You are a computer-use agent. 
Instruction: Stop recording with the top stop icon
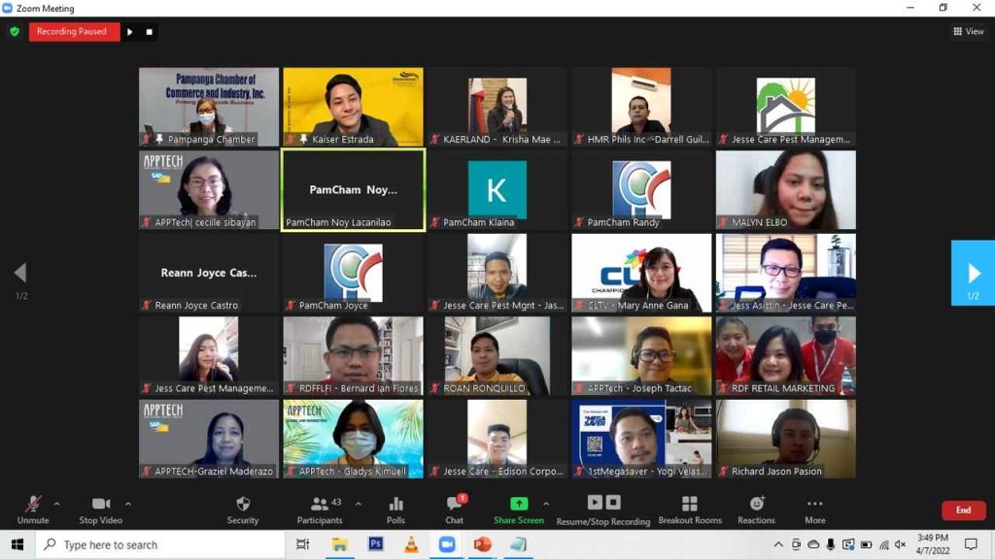pyautogui.click(x=149, y=32)
